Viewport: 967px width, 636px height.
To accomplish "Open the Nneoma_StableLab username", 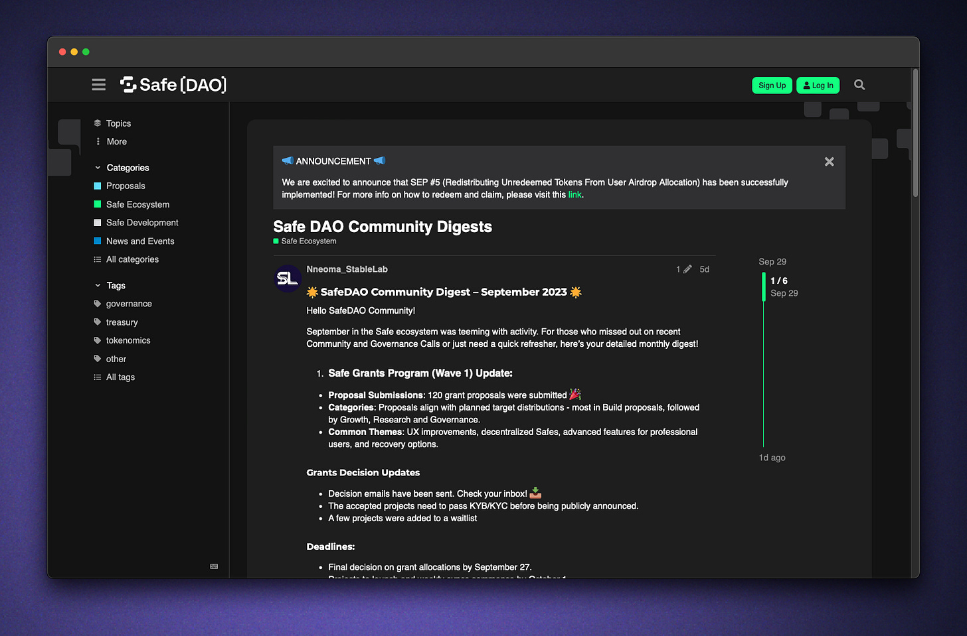I will (347, 269).
